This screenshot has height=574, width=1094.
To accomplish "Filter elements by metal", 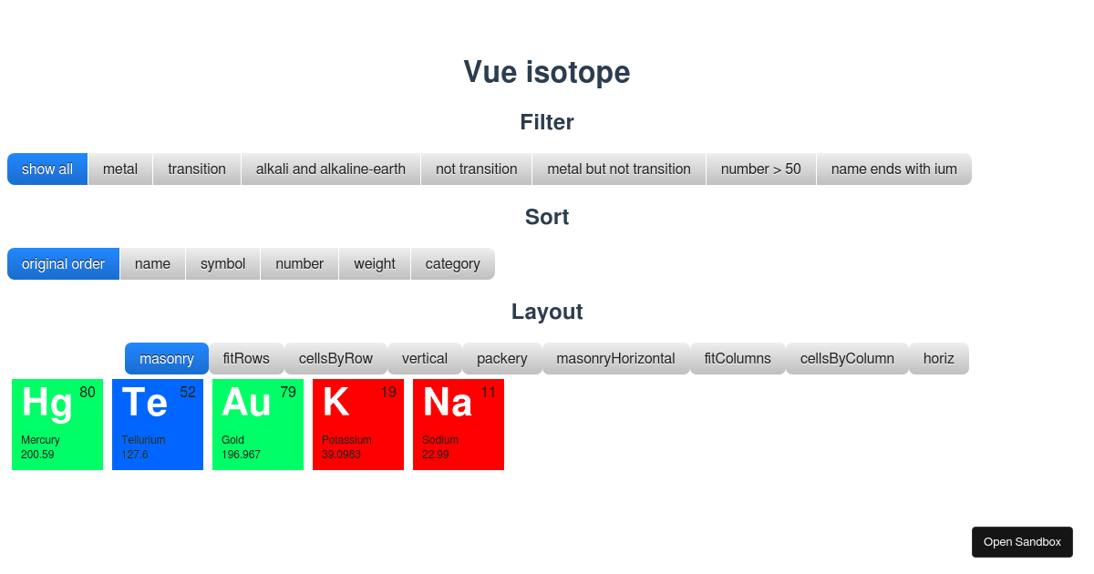I will (x=119, y=169).
